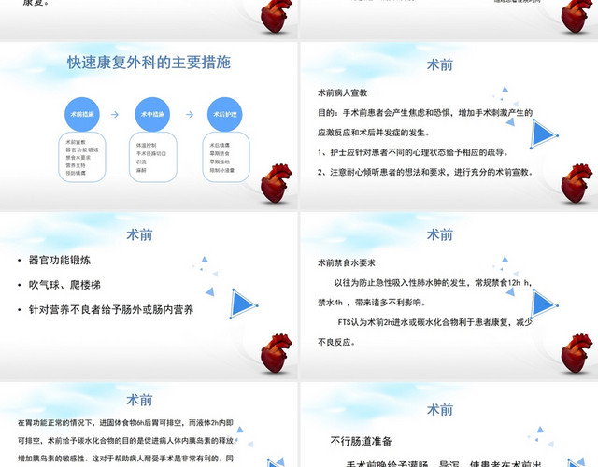
Task: Select the 术前 title above 术前禁食水要求
Action: point(440,234)
